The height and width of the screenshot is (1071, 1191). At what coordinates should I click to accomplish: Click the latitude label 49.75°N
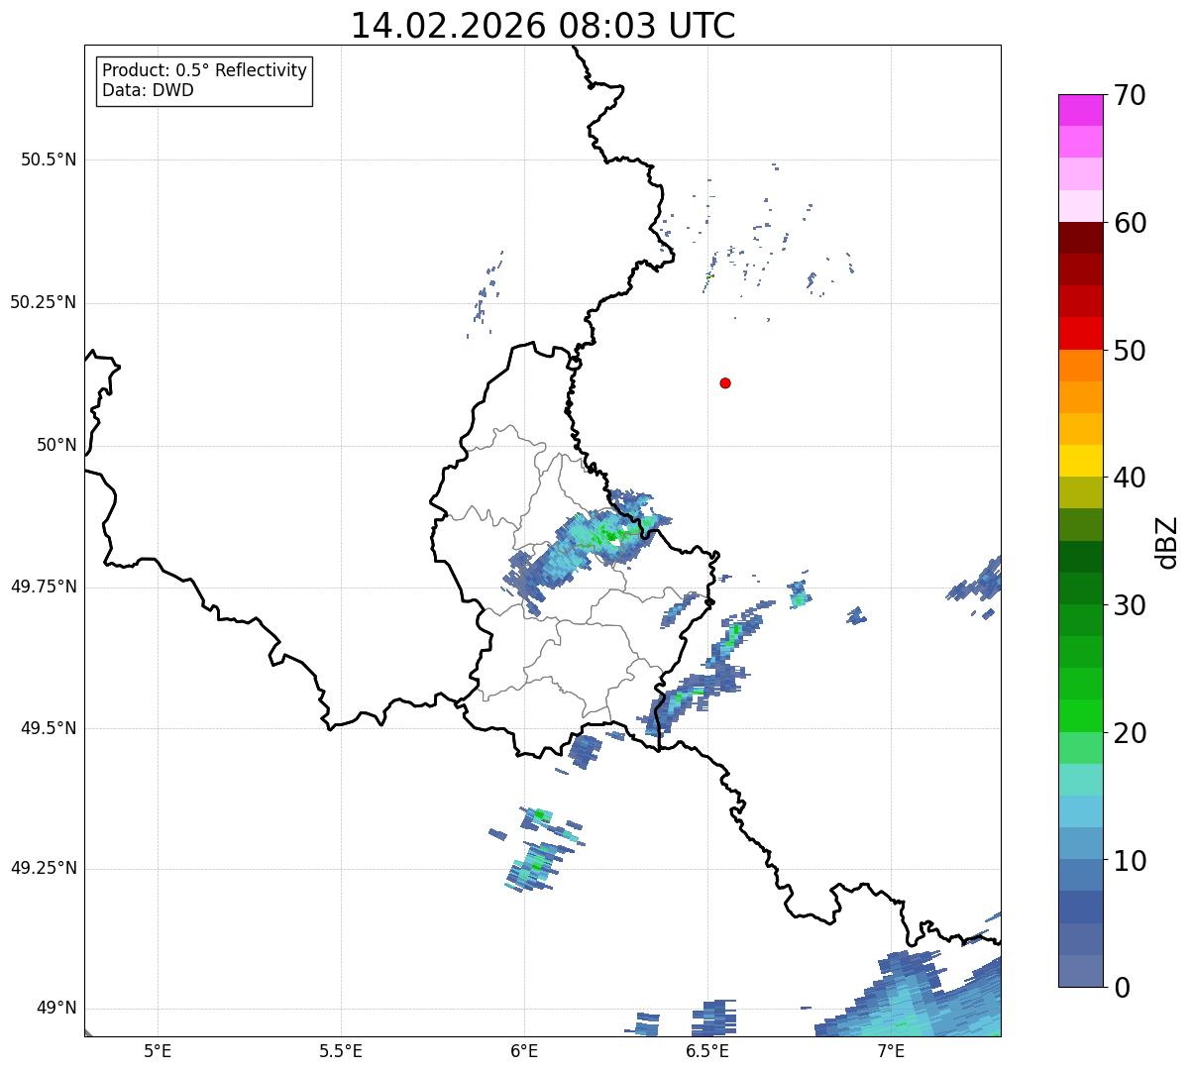click(x=43, y=587)
